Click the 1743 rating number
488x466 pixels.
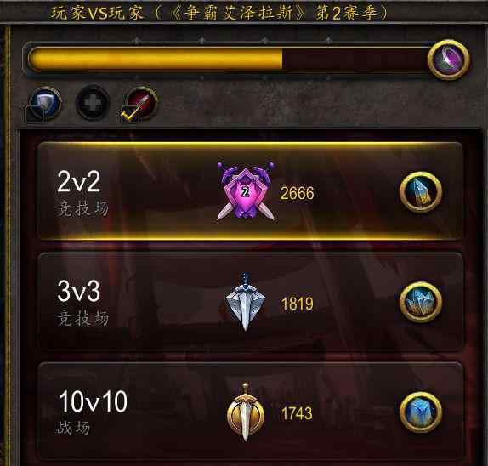(297, 413)
